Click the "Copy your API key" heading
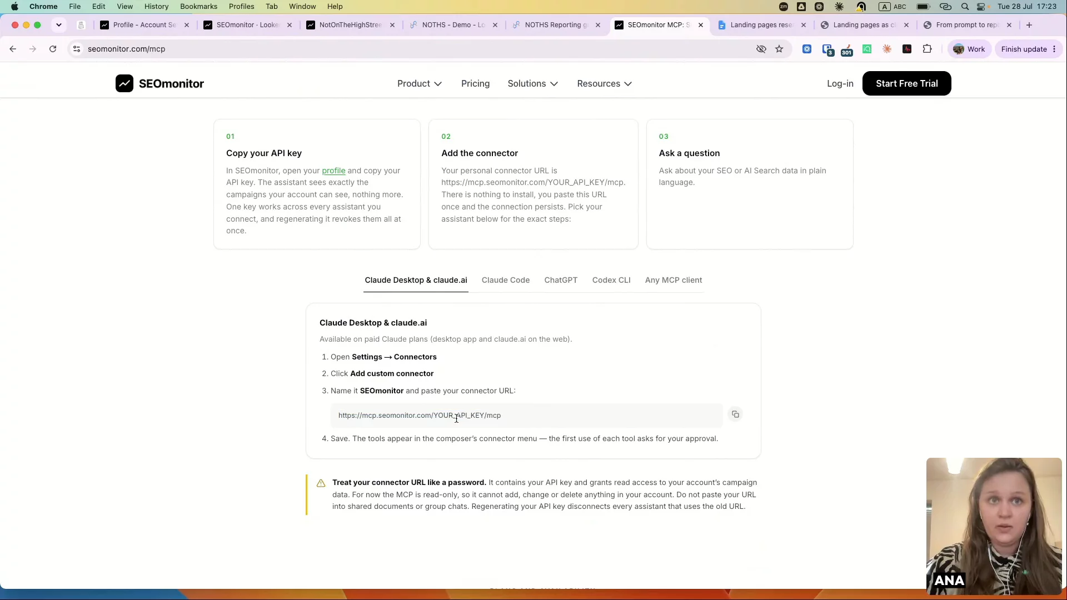Image resolution: width=1067 pixels, height=600 pixels. pyautogui.click(x=264, y=153)
